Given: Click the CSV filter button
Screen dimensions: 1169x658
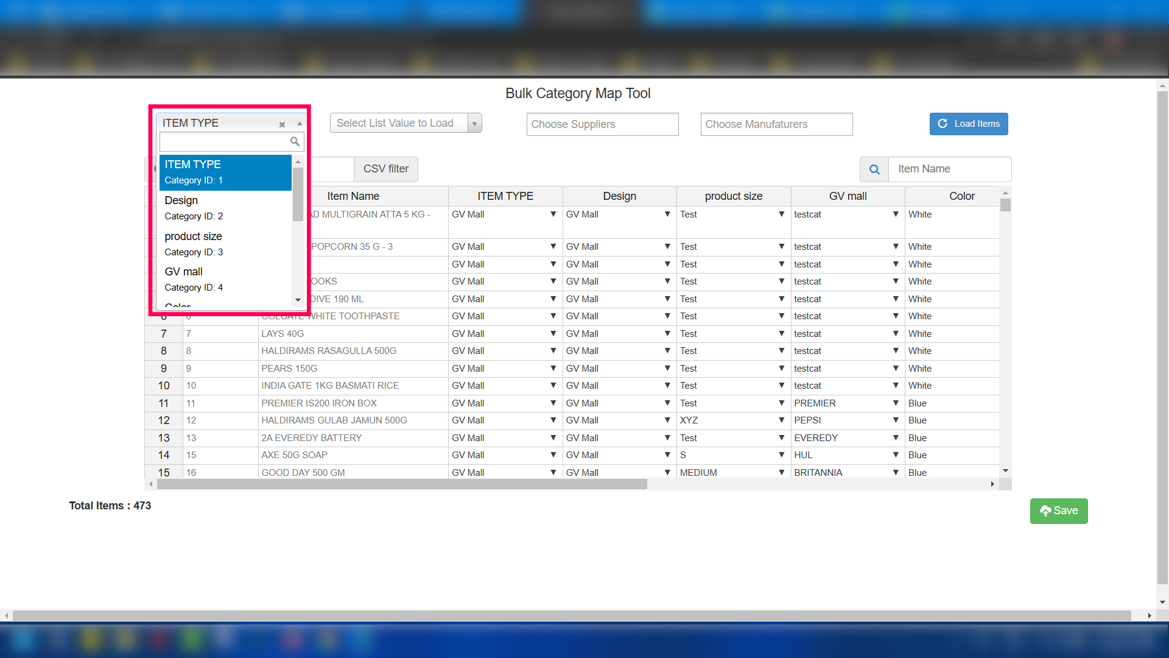Looking at the screenshot, I should 385,169.
